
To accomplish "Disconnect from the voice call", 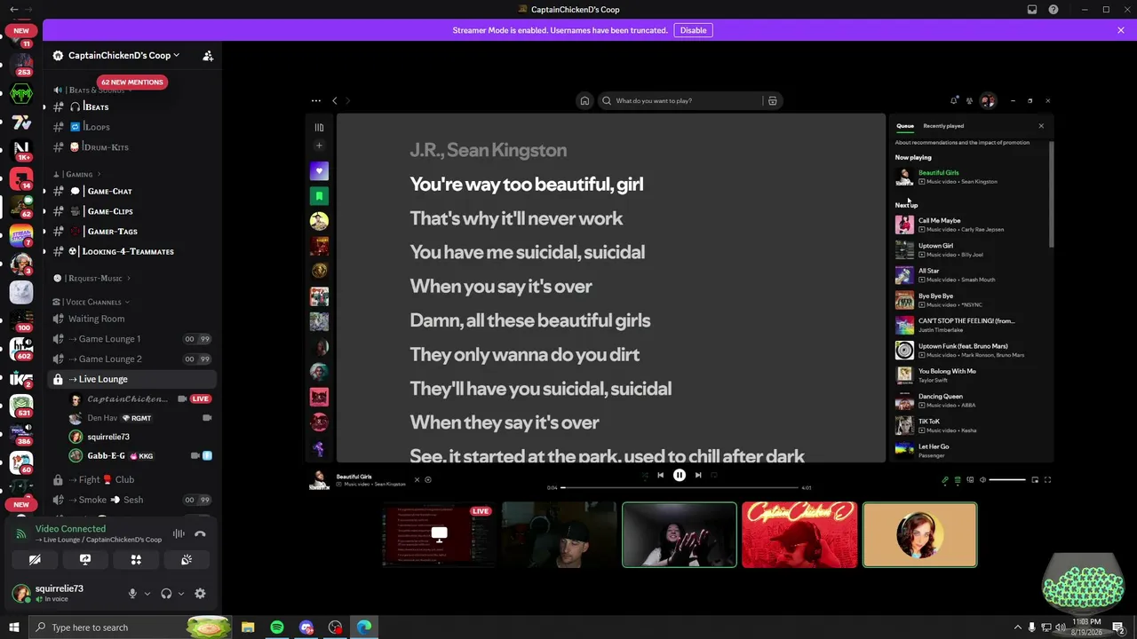I will [200, 534].
